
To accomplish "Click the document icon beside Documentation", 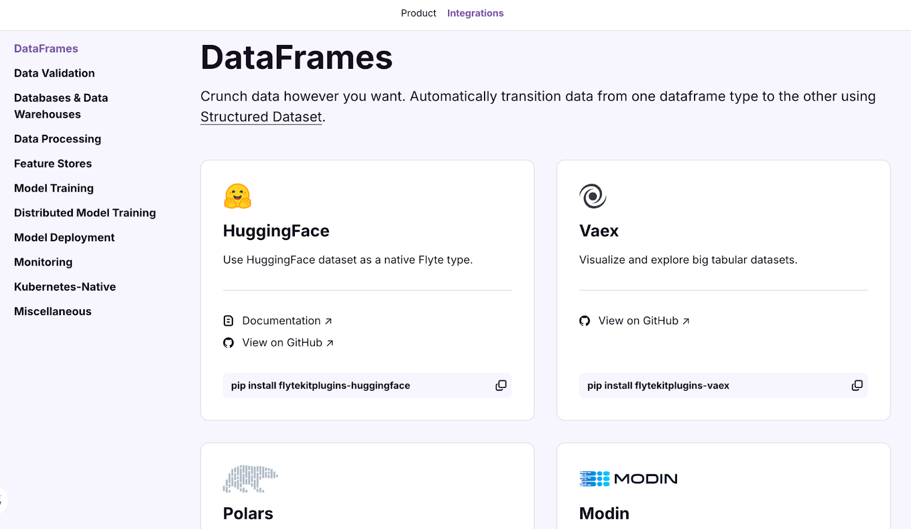I will tap(228, 321).
